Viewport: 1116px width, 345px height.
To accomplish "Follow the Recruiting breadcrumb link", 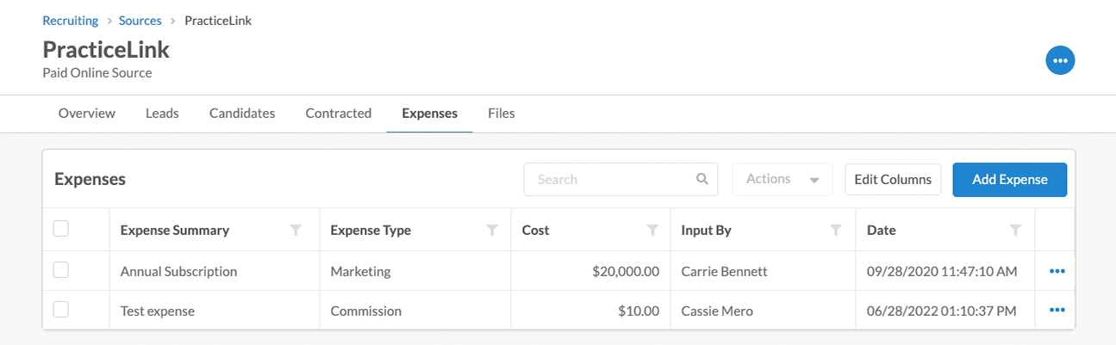I will (x=71, y=20).
